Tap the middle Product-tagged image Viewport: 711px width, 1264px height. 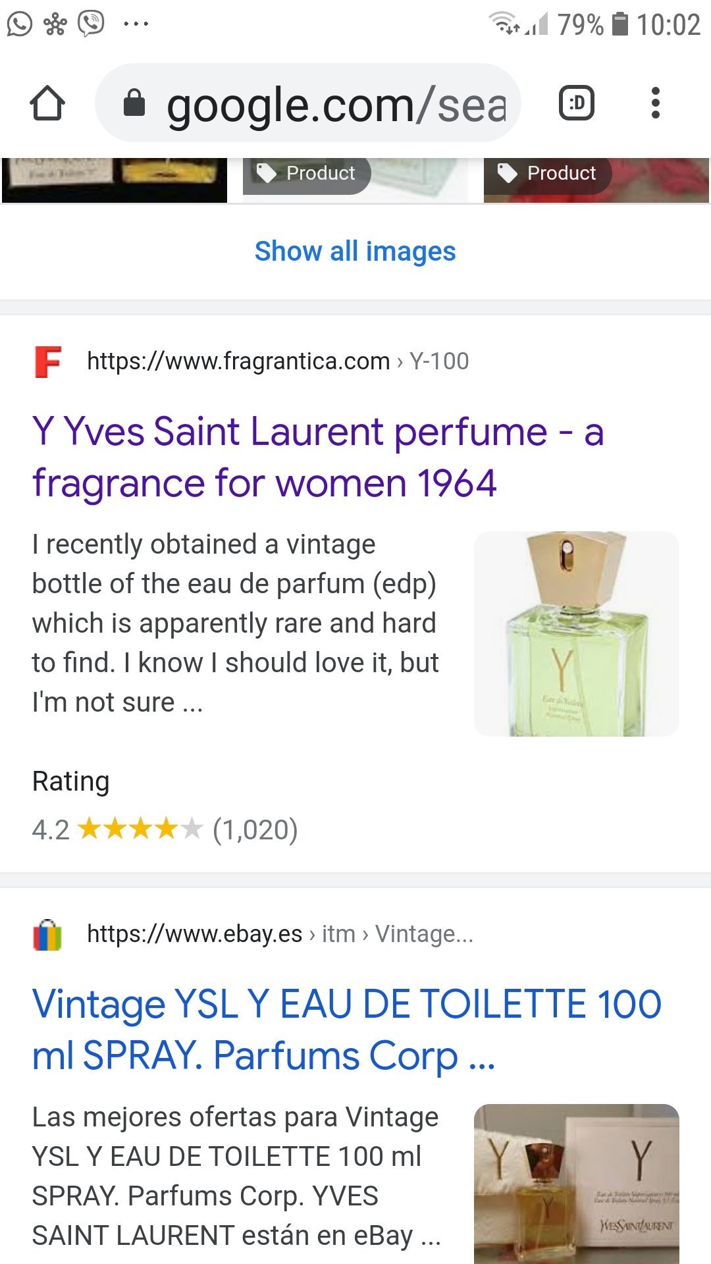click(x=355, y=179)
